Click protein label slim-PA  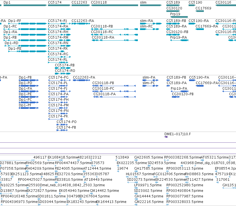point(149,77)
